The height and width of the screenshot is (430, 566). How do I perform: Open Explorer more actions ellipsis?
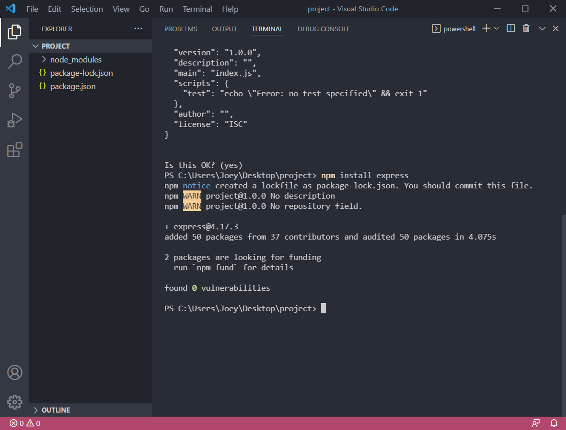[x=138, y=29]
